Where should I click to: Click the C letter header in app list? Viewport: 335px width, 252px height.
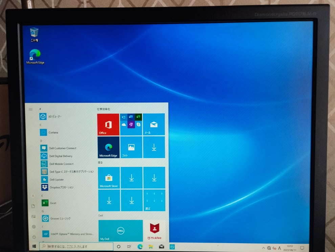pos(40,125)
